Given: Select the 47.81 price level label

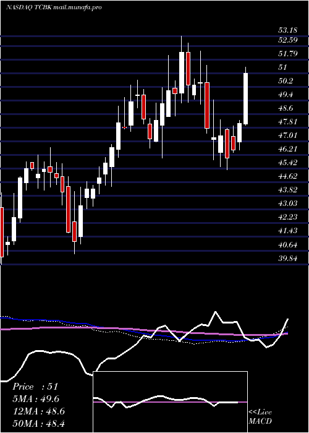Looking at the screenshot, I should coord(288,121).
